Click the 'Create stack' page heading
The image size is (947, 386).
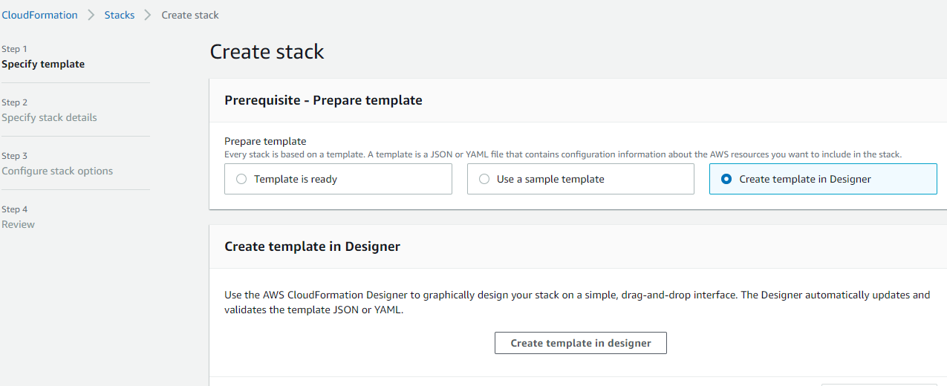pos(267,51)
